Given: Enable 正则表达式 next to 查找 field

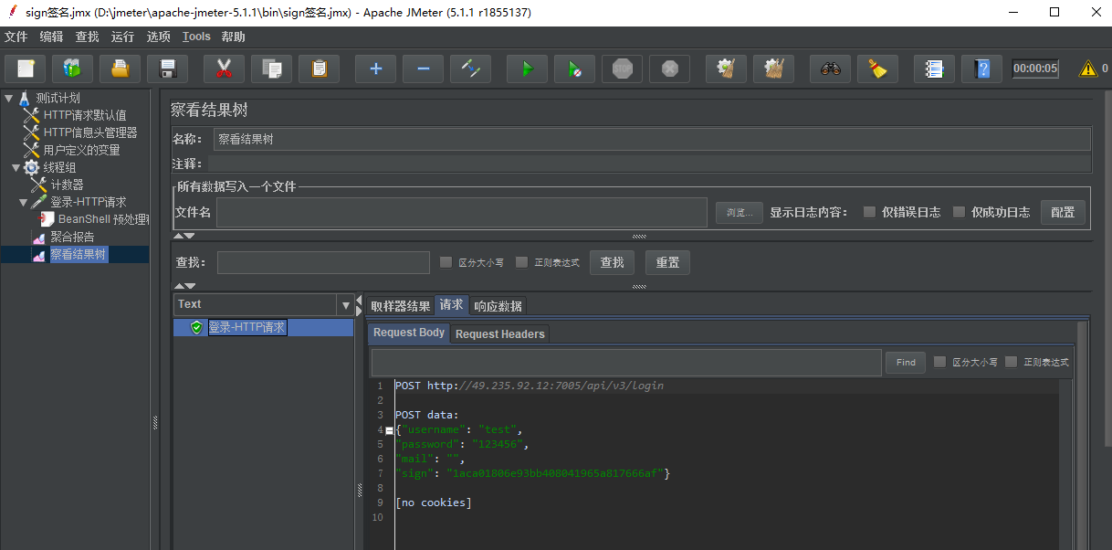Looking at the screenshot, I should pyautogui.click(x=521, y=262).
